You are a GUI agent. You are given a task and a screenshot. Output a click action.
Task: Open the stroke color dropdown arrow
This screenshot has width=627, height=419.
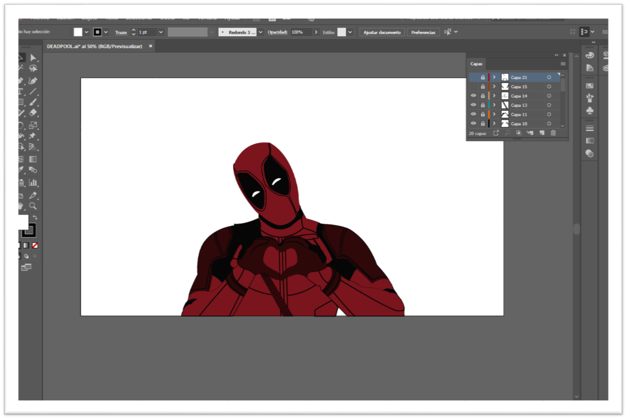coord(106,32)
